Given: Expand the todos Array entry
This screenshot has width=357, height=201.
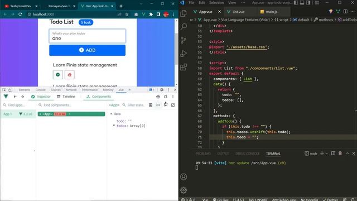Looking at the screenshot, I should pyautogui.click(x=114, y=126).
